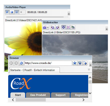Click the vertical scrollbar up arrow
110x106 pixels.
(90, 78)
